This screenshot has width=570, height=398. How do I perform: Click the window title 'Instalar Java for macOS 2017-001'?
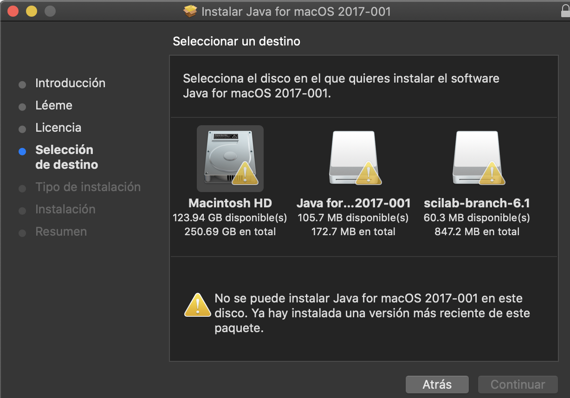(x=296, y=11)
